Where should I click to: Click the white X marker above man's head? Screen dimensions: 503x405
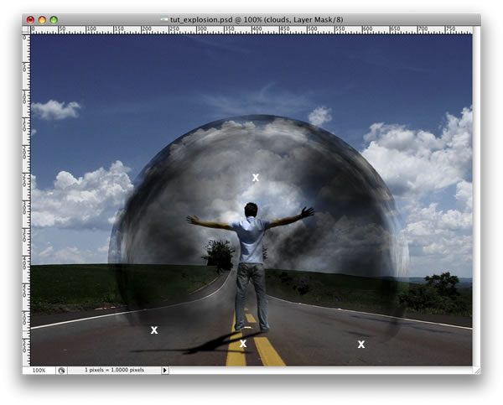256,178
